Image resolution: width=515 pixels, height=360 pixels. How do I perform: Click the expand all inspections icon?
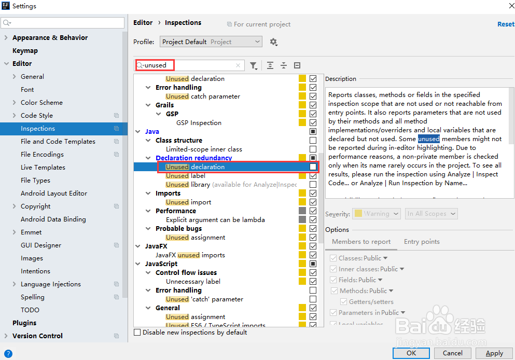[x=270, y=65]
